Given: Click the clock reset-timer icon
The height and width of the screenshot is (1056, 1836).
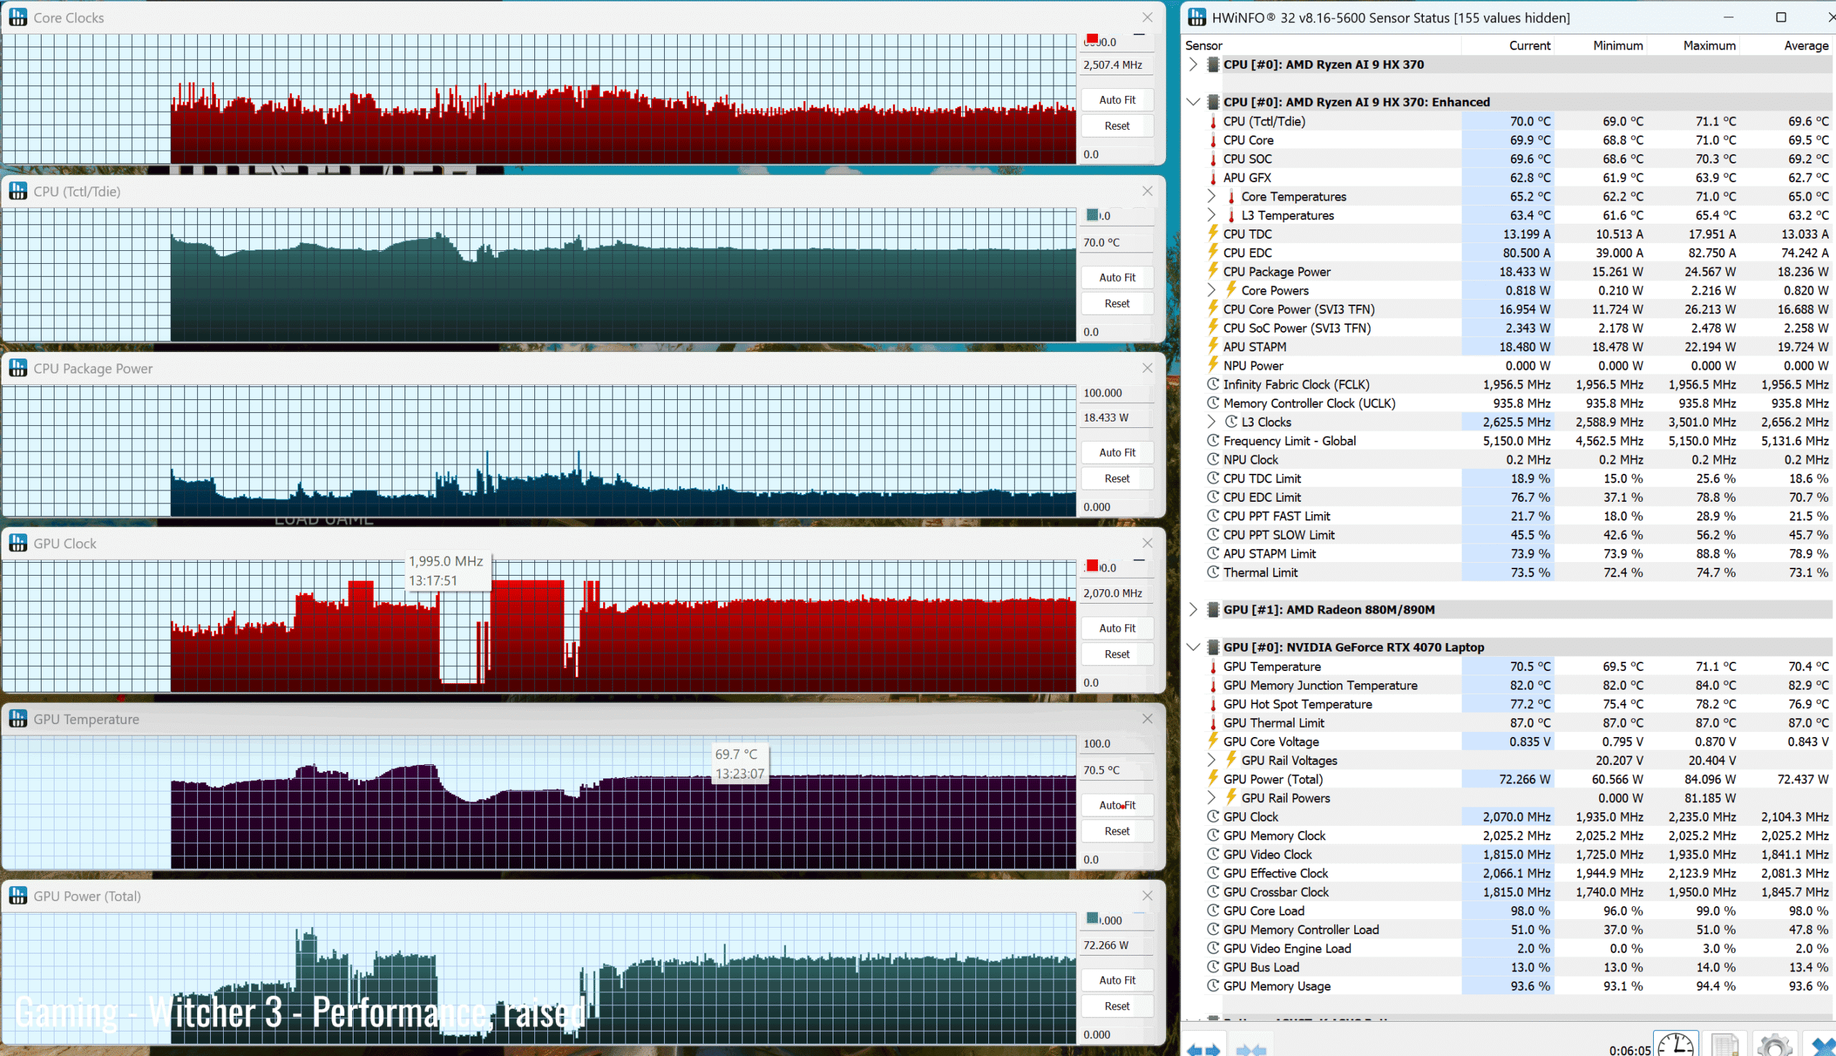Looking at the screenshot, I should 1675,1045.
